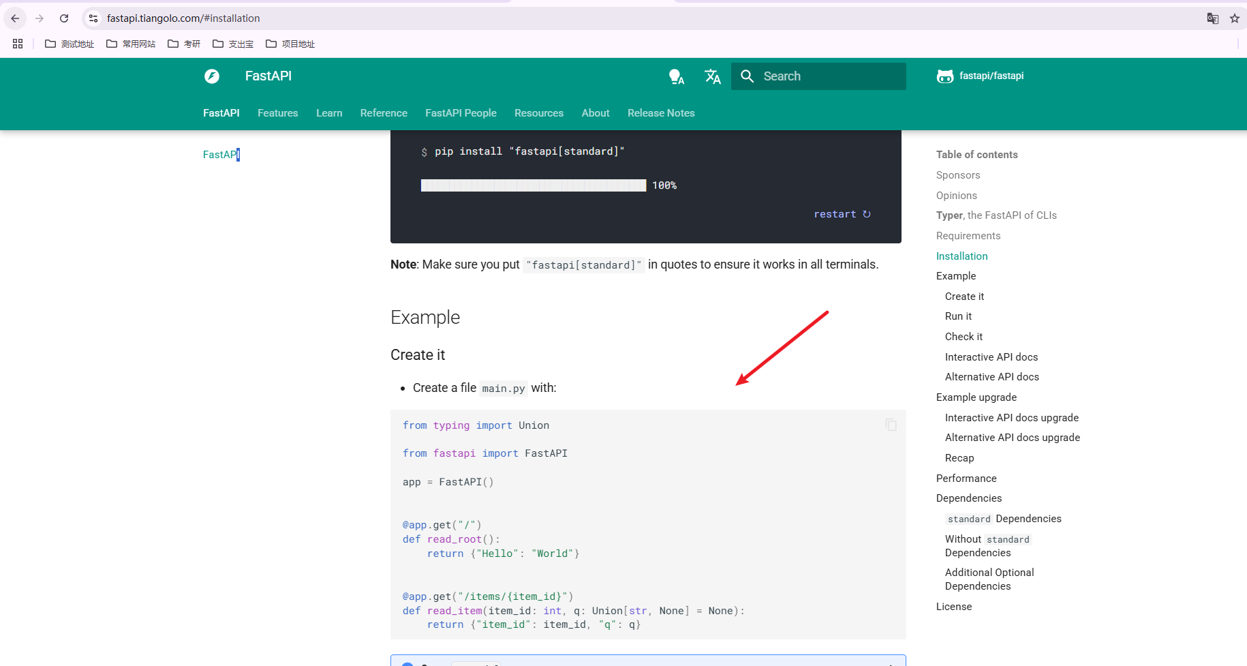View the Release Notes tab
This screenshot has height=666, width=1247.
click(661, 113)
